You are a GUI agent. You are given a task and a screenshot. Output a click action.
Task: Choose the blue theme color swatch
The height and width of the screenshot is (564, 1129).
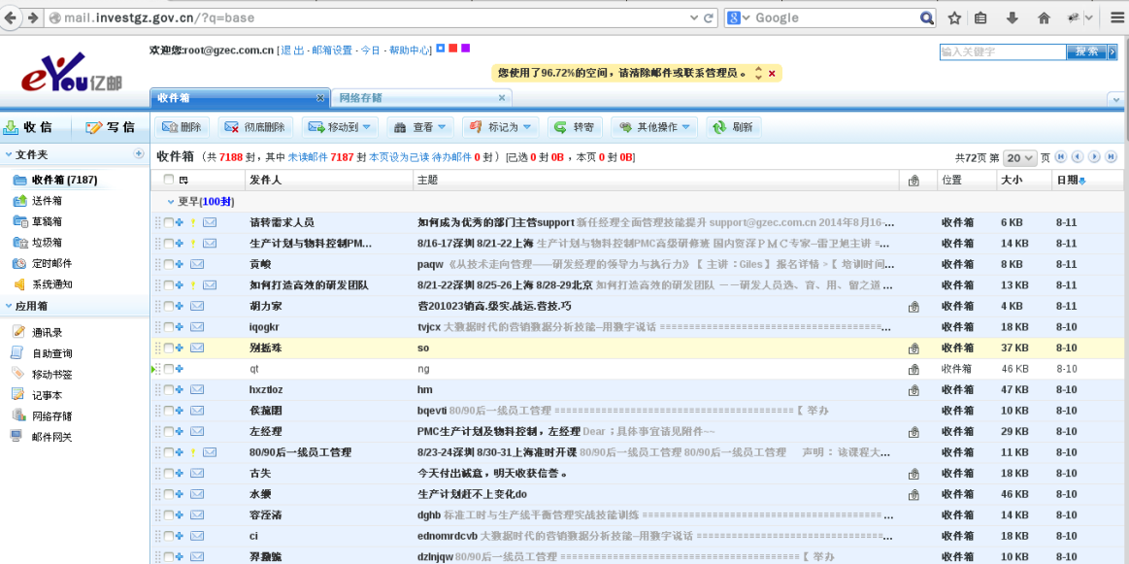(x=441, y=48)
